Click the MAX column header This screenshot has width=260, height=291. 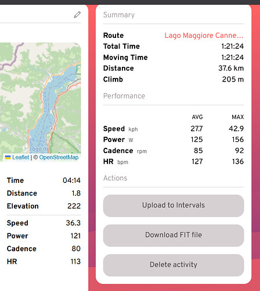(x=238, y=117)
